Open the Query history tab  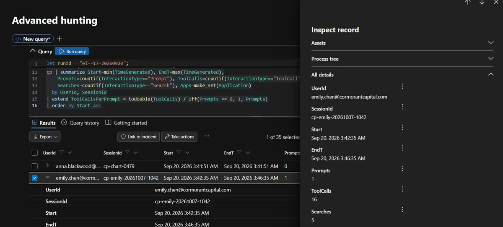pos(80,123)
